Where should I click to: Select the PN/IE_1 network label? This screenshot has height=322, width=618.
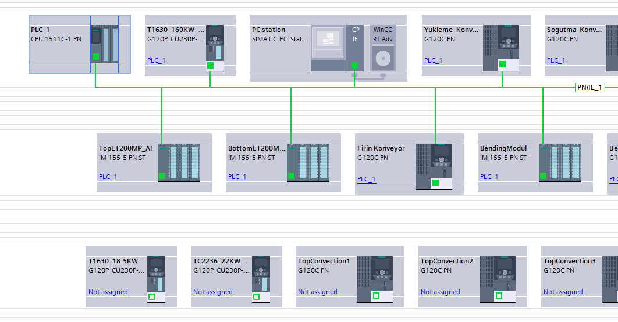pos(589,87)
